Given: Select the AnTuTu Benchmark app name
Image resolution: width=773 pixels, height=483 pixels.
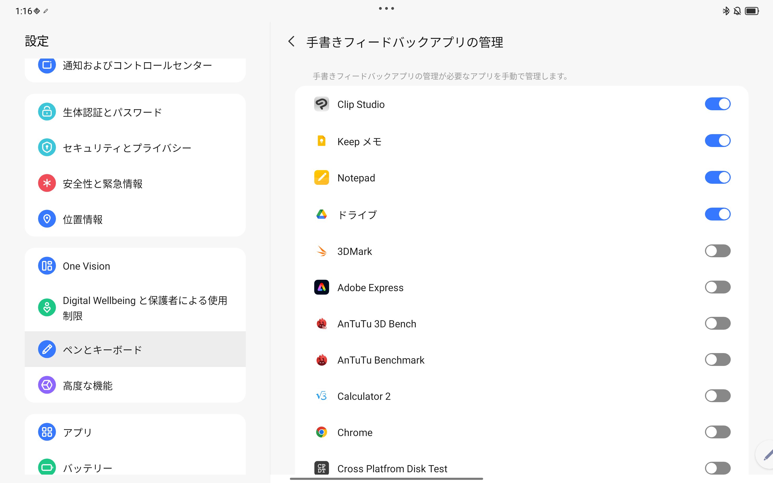Looking at the screenshot, I should point(381,360).
